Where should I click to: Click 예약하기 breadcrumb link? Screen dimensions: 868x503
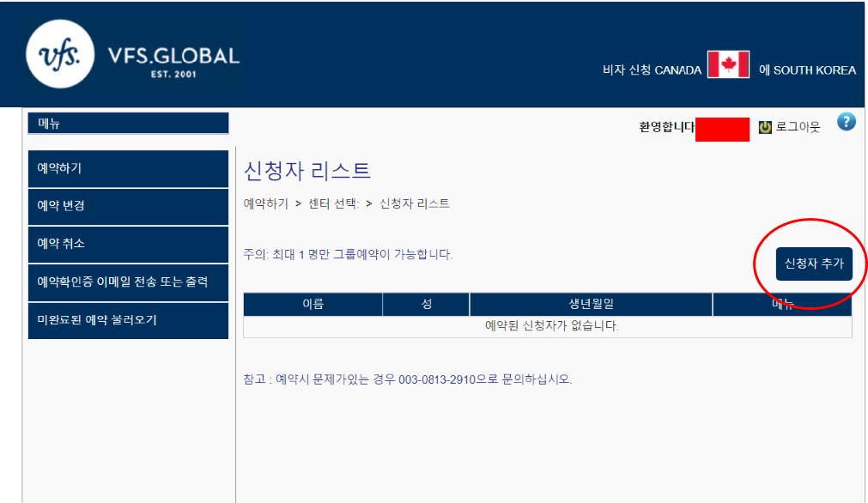[x=265, y=203]
